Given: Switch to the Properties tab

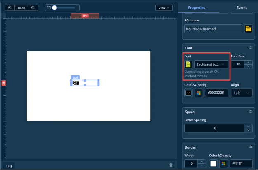Looking at the screenshot, I should [197, 8].
